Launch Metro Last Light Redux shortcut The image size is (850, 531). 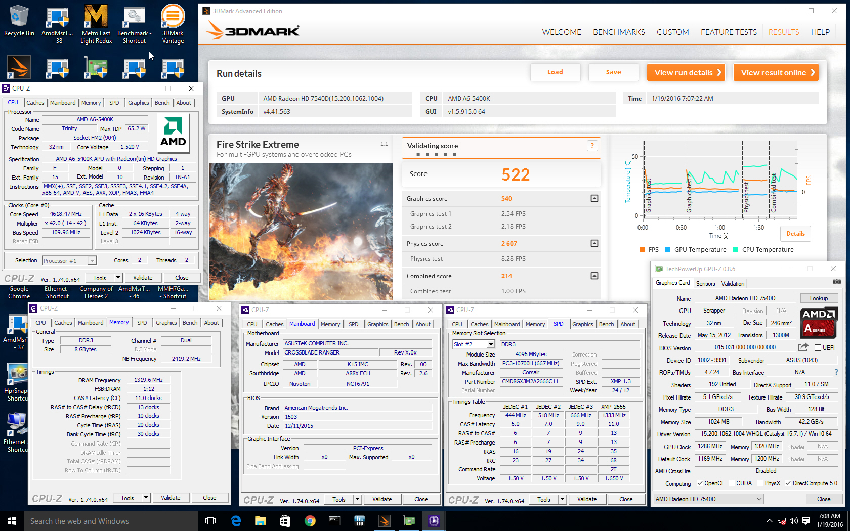(96, 24)
